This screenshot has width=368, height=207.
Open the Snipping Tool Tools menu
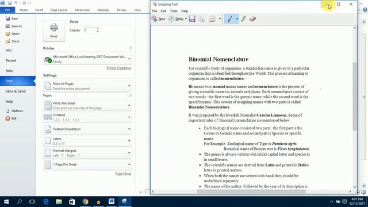174,11
